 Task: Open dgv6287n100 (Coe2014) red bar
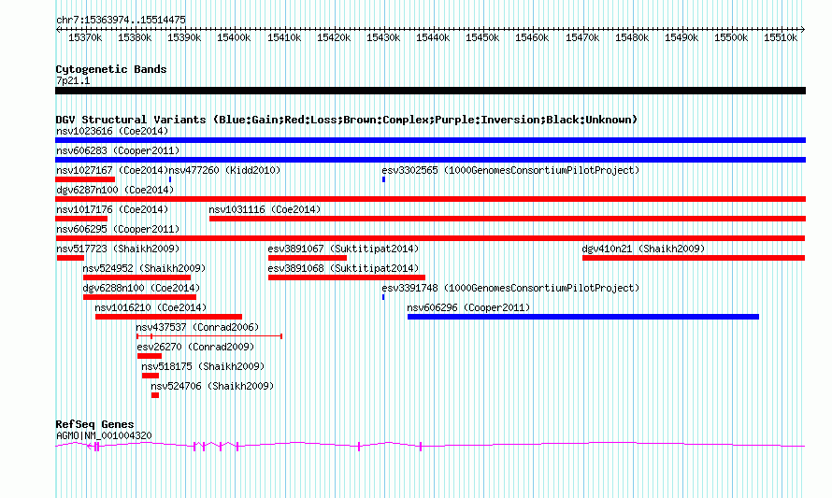pos(430,199)
